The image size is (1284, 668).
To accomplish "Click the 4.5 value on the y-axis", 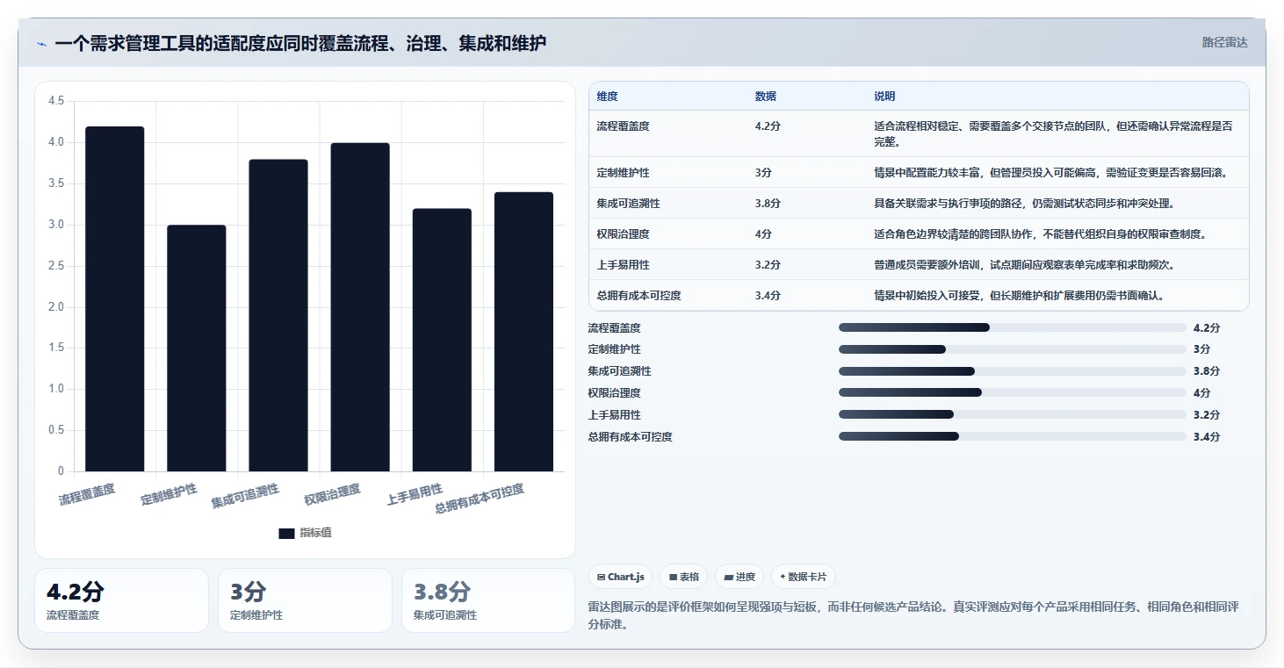I will 56,101.
